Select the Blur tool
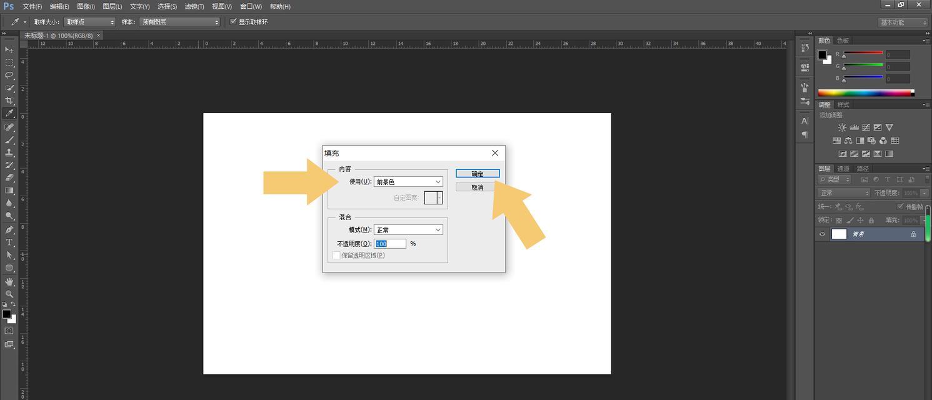932x400 pixels. coord(9,204)
